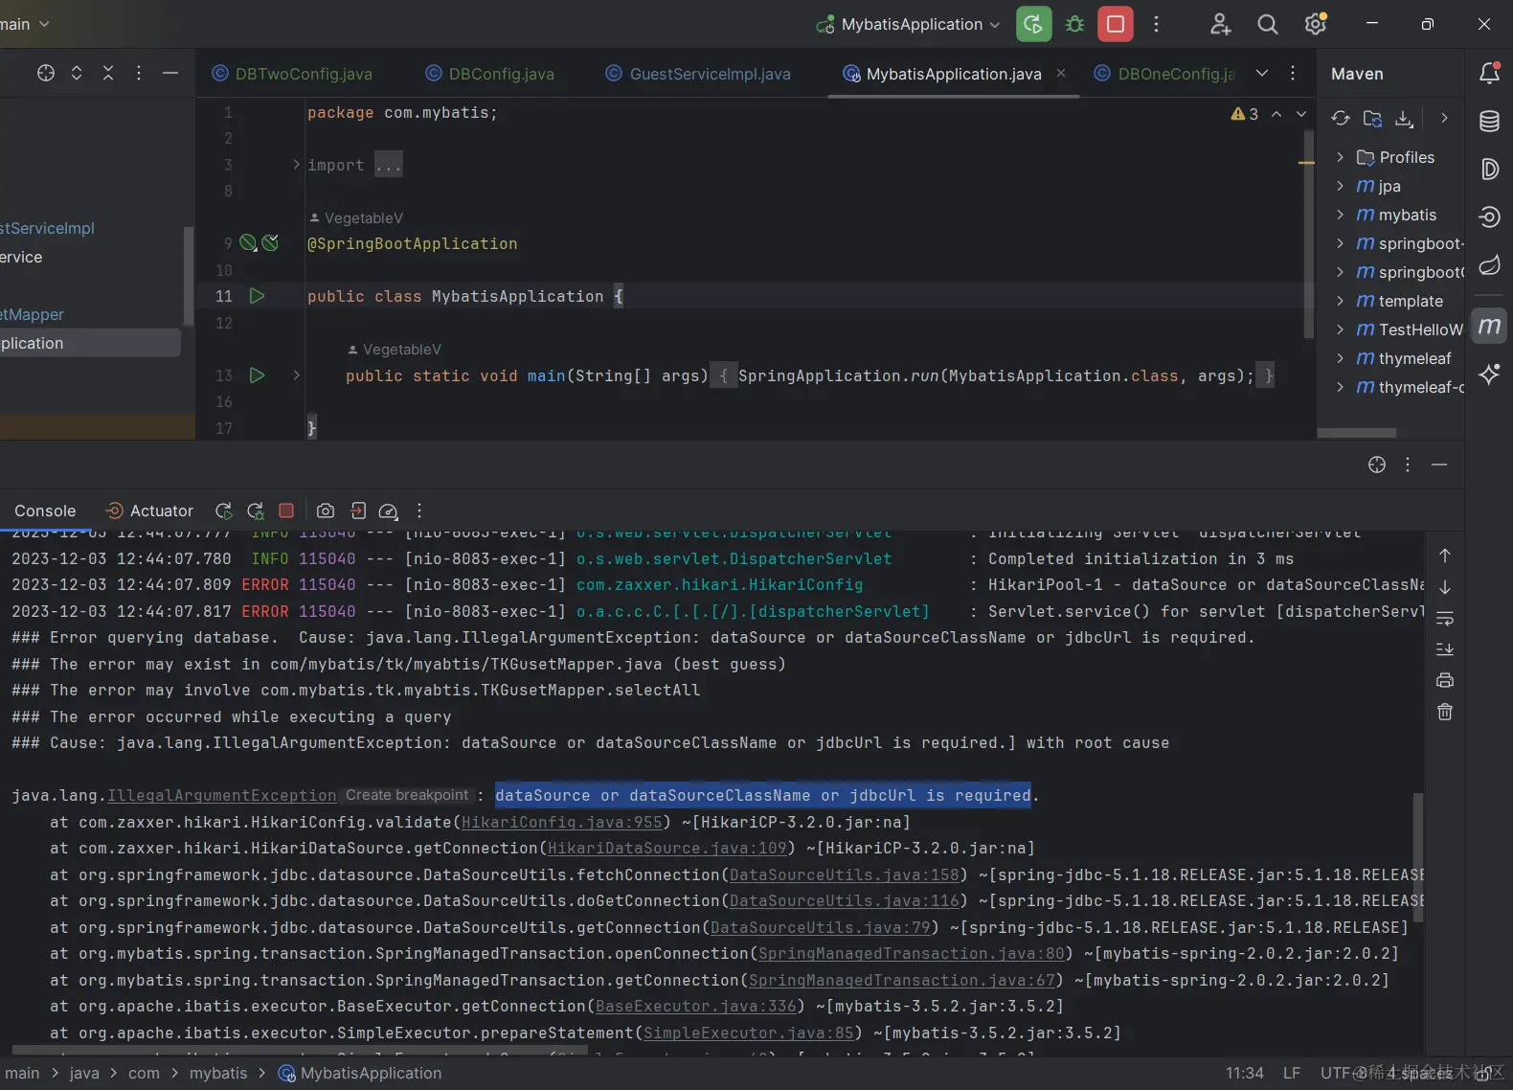This screenshot has width=1513, height=1090.
Task: Rerun application in the run toolbar
Action: 223,511
